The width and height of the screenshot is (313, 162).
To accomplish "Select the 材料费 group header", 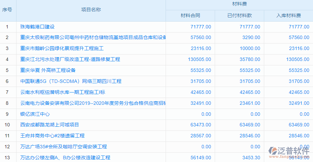I will (x=239, y=4).
